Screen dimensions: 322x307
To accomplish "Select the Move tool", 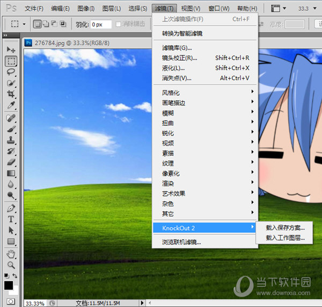I will pyautogui.click(x=11, y=49).
